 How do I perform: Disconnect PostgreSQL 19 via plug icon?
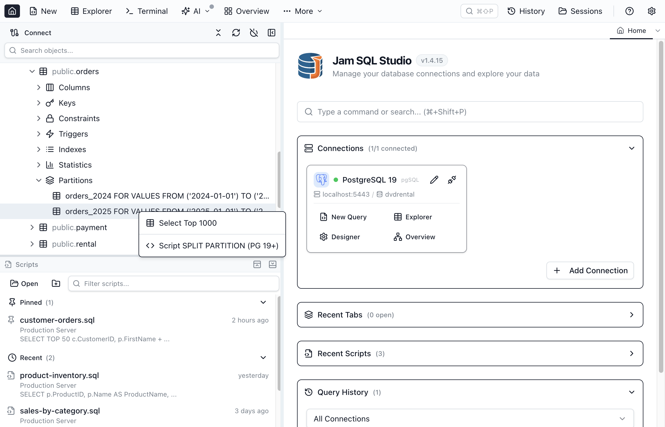pos(452,180)
